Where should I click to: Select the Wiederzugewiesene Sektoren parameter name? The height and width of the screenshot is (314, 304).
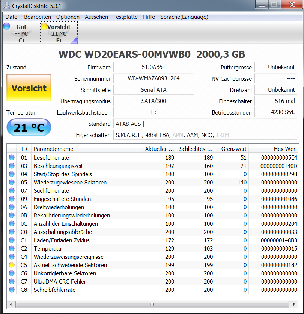(x=70, y=183)
